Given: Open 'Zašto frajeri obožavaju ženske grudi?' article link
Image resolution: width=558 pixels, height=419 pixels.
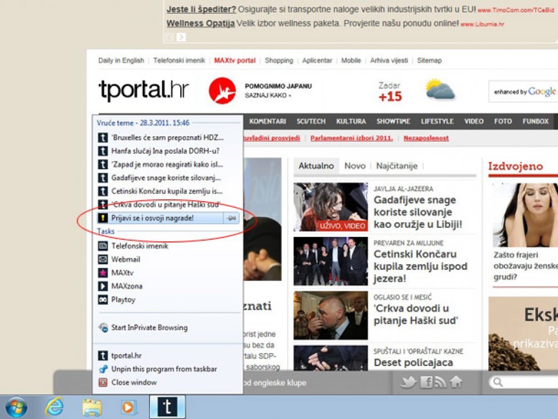Looking at the screenshot, I should tap(526, 266).
